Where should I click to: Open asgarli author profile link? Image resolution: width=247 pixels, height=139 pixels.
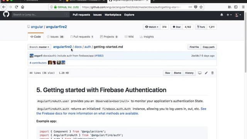38,56
